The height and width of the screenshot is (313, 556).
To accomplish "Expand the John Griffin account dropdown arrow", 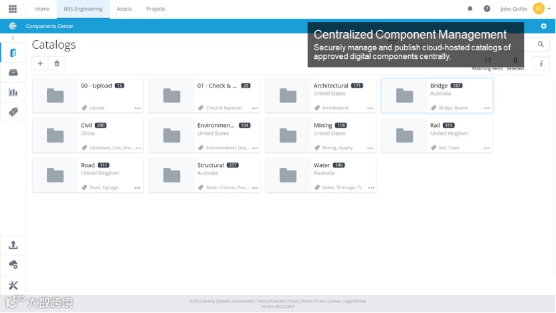I will pos(549,9).
